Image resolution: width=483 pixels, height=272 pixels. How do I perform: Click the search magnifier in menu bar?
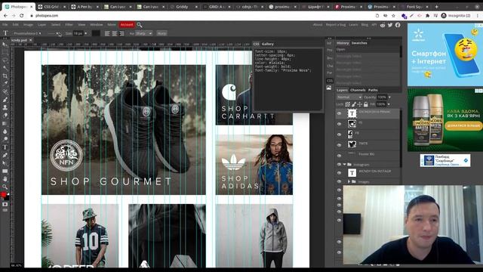(x=139, y=25)
